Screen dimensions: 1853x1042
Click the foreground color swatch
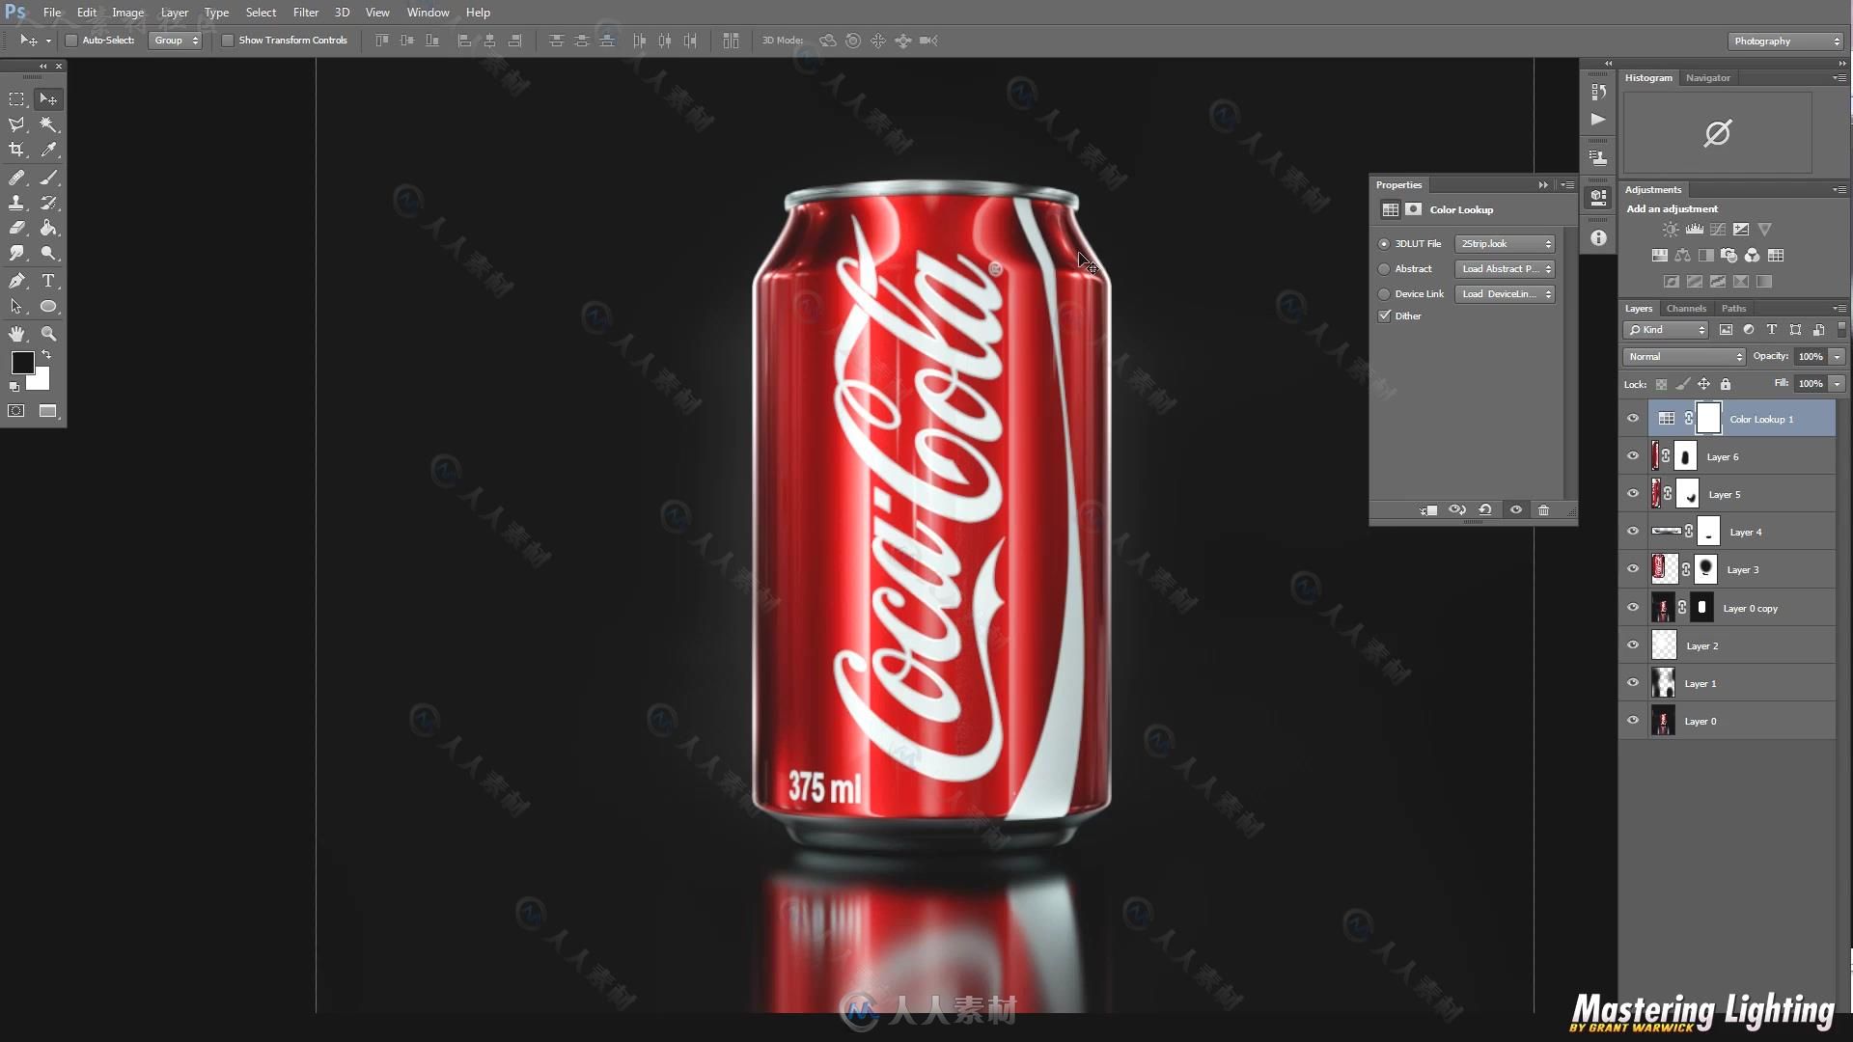(x=23, y=364)
